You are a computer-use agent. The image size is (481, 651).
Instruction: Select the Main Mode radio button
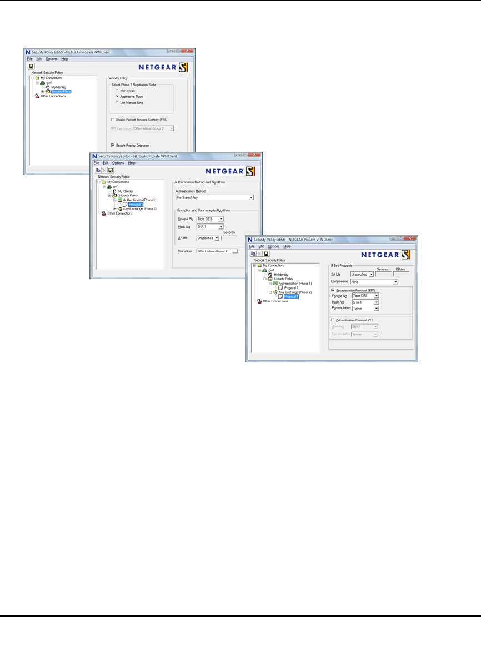(x=117, y=90)
